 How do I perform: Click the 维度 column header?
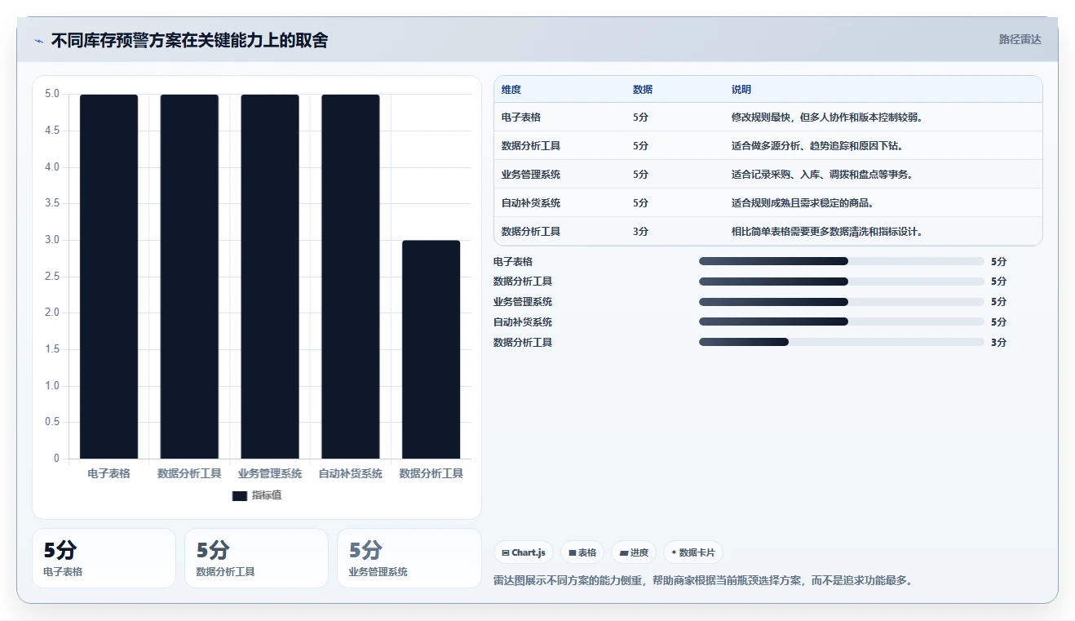(511, 90)
